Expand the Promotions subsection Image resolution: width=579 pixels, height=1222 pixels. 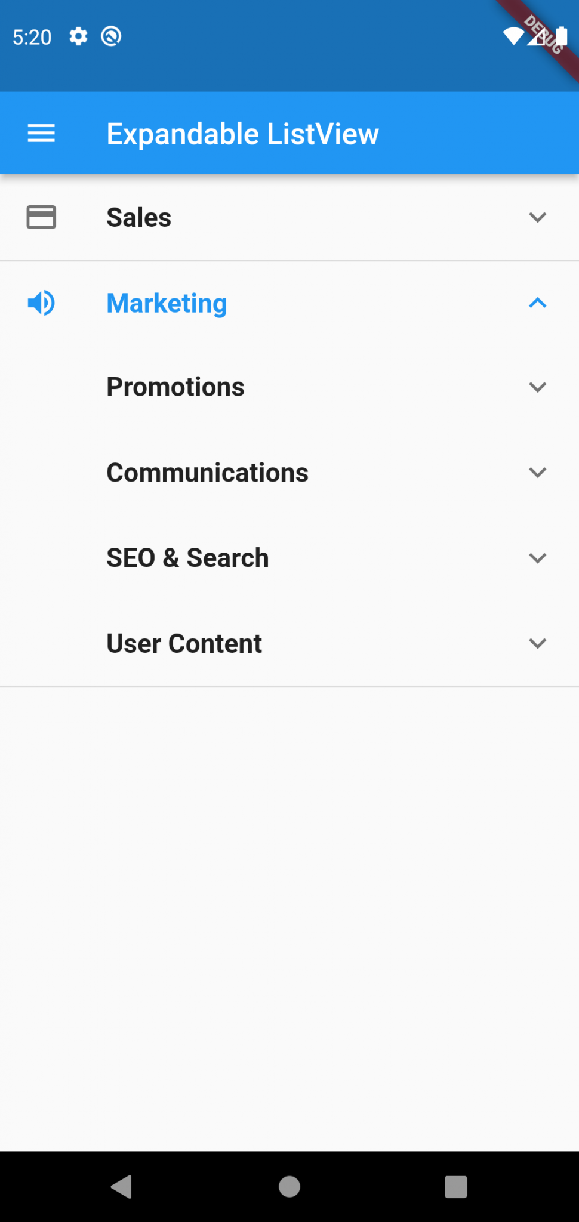point(538,387)
